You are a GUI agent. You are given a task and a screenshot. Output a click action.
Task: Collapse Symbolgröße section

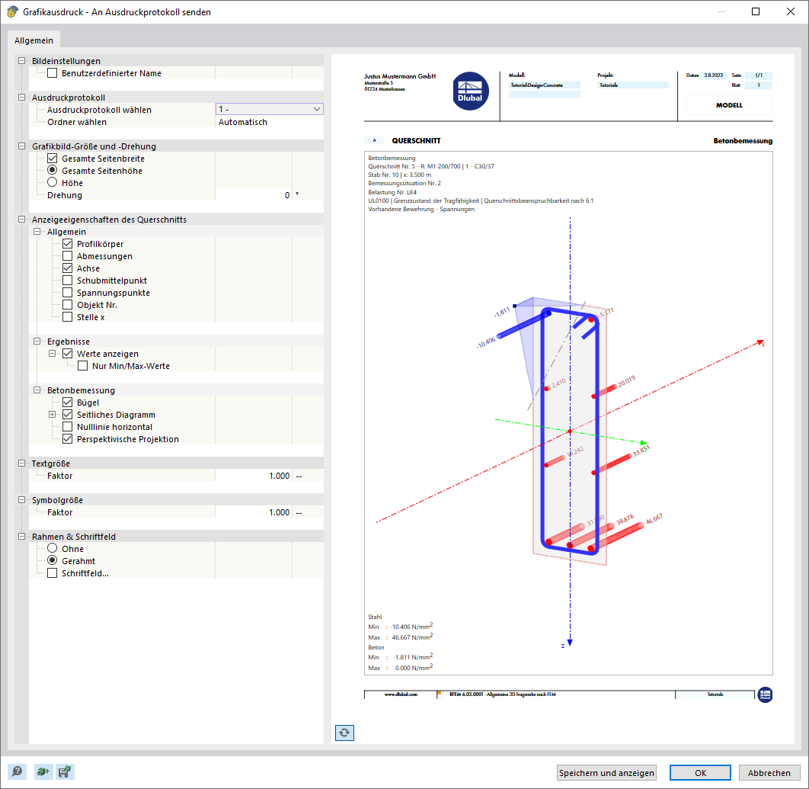(21, 500)
